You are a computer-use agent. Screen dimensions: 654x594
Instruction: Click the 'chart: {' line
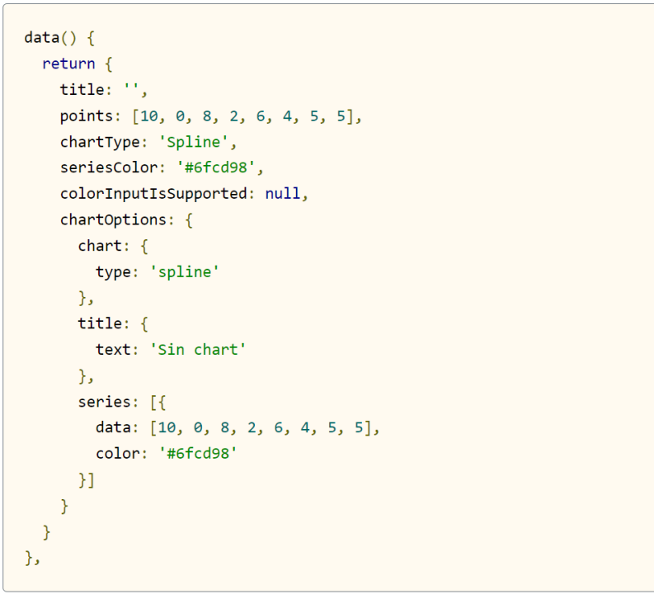pyautogui.click(x=113, y=246)
